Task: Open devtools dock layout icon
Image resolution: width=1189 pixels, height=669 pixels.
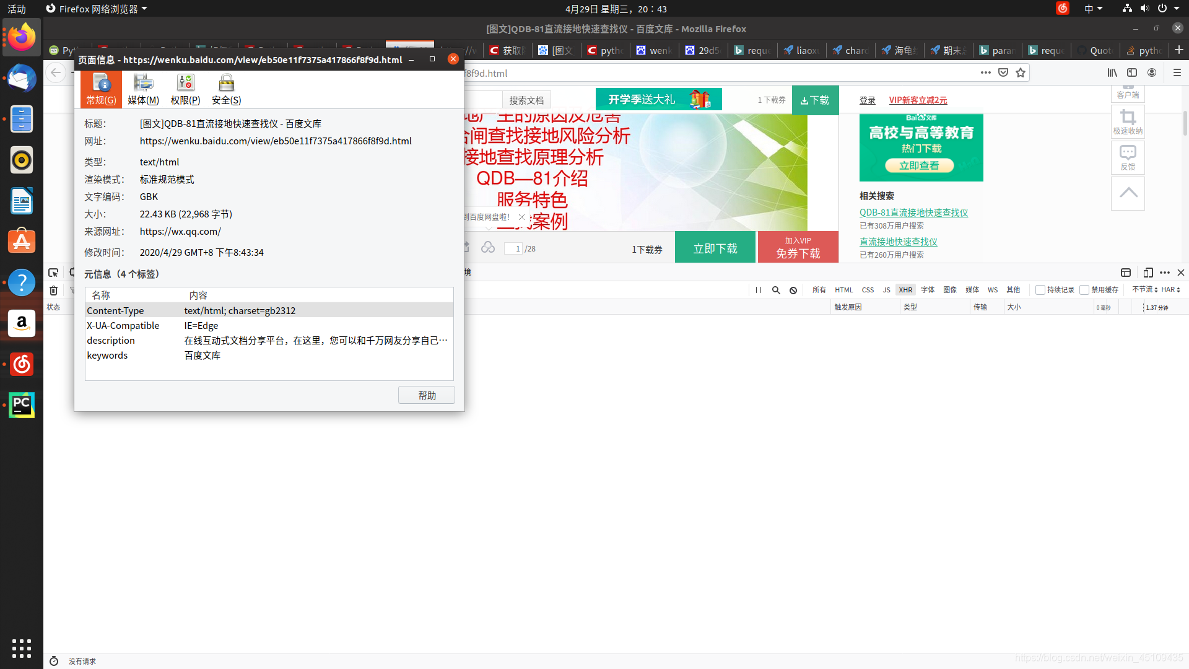Action: pyautogui.click(x=1126, y=273)
